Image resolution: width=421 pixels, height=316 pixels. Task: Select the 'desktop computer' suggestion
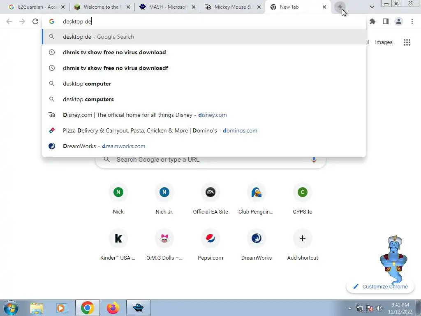point(204,84)
